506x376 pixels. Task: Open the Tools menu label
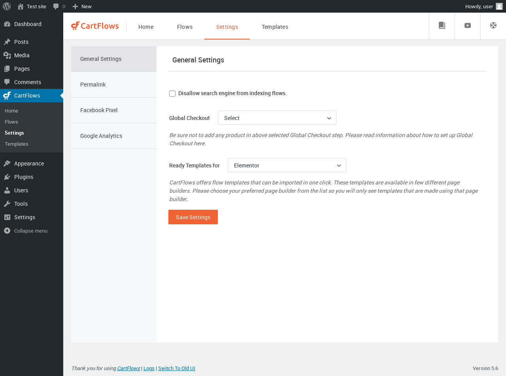[21, 204]
